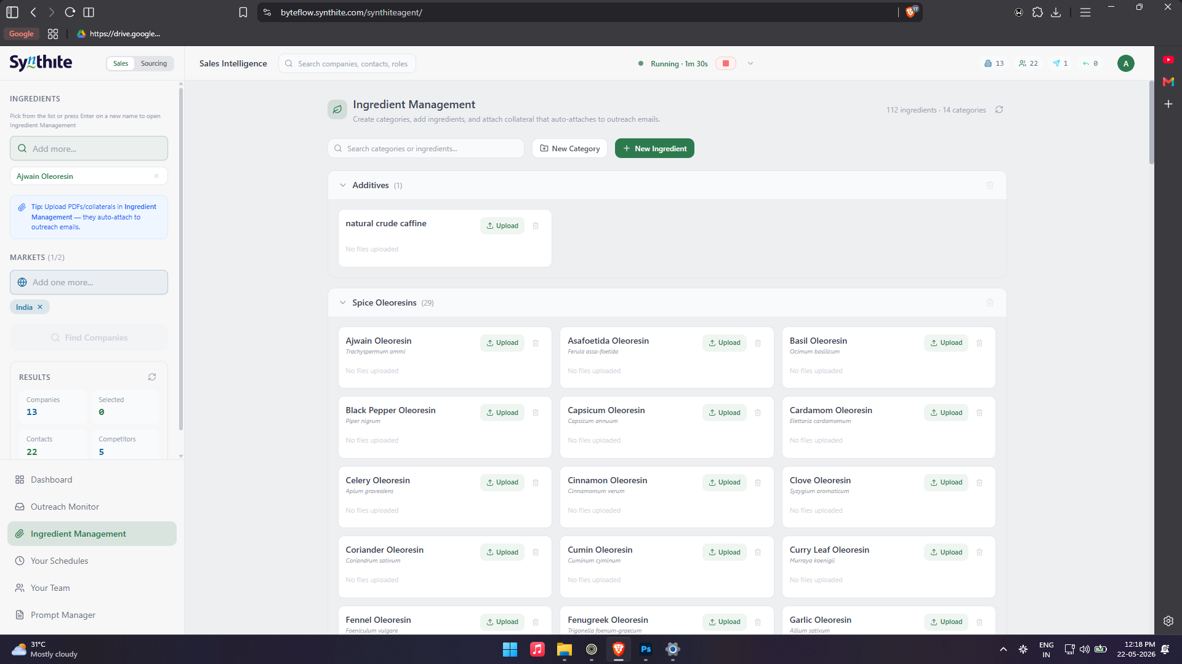This screenshot has height=664, width=1182.
Task: Focus search categories or ingredients field
Action: [426, 148]
